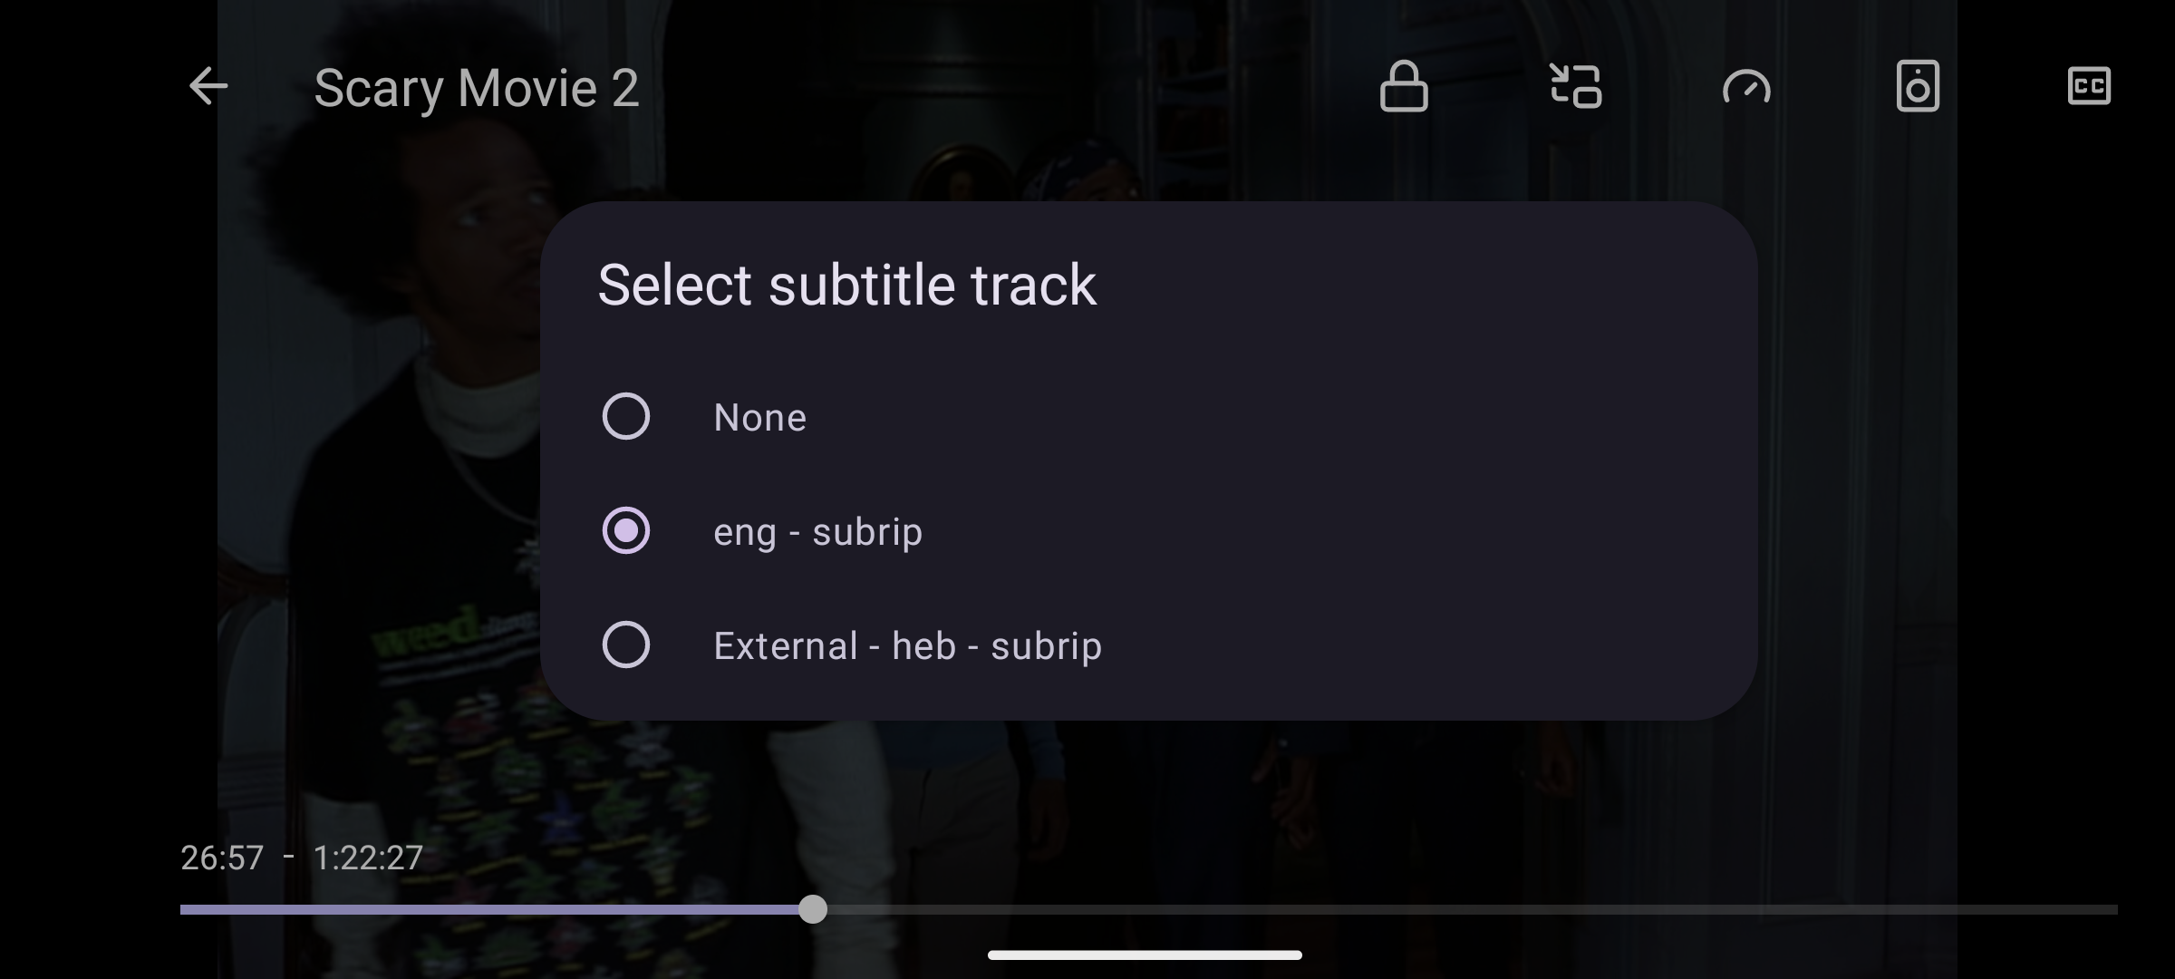Open the audio track speaker icon
The image size is (2175, 979).
pyautogui.click(x=1918, y=86)
